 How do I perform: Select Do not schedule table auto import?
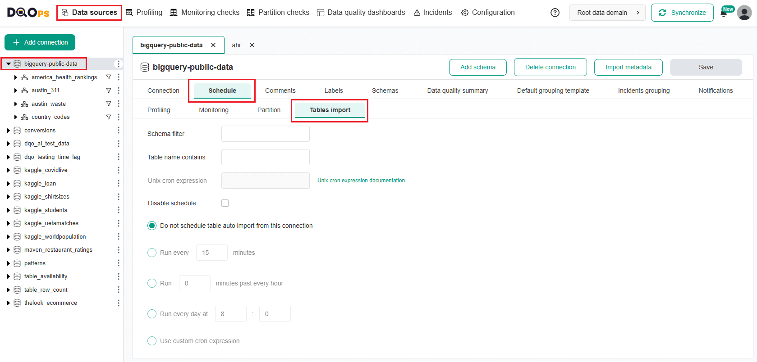point(152,226)
